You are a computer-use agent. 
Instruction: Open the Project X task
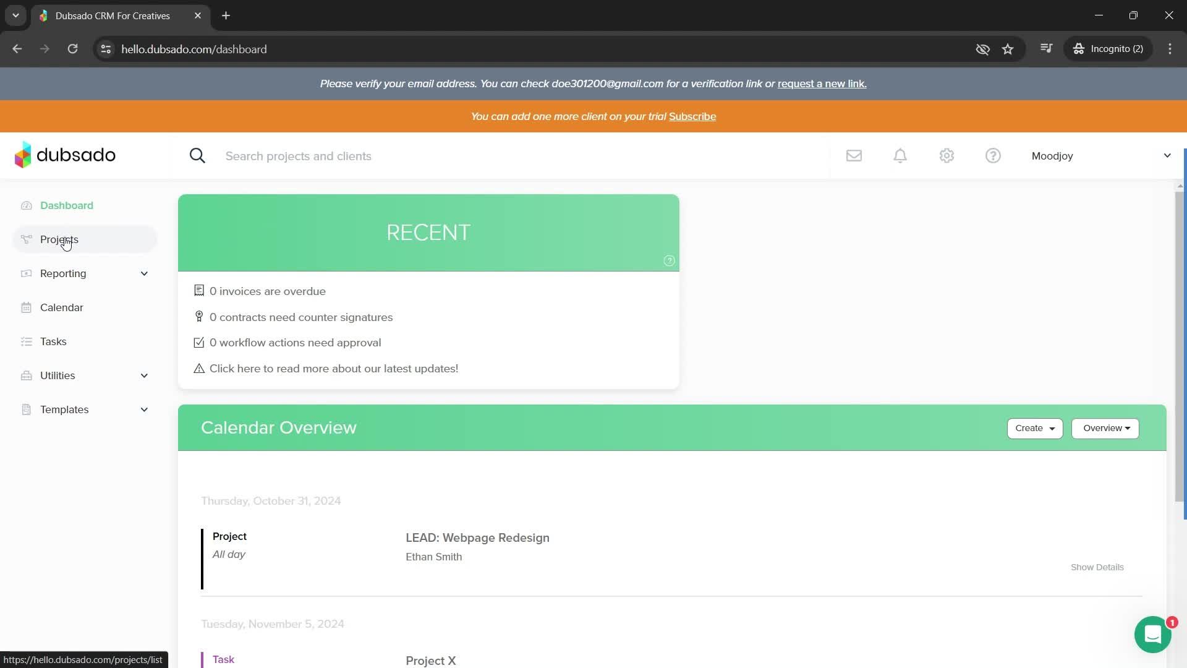(431, 661)
